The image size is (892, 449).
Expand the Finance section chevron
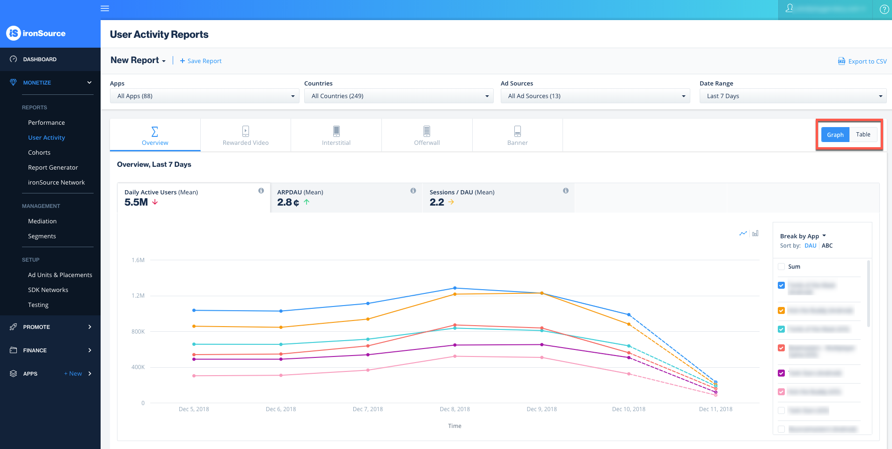point(89,350)
